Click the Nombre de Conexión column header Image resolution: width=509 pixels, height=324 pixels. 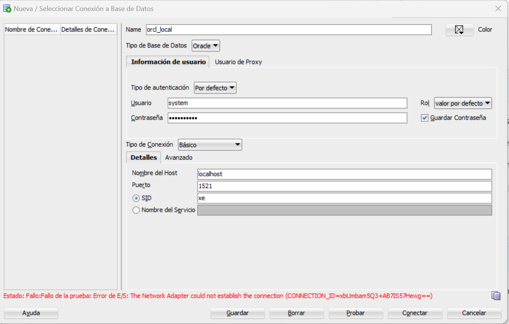(x=32, y=30)
